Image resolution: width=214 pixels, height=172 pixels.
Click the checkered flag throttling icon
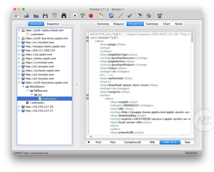tap(83, 15)
